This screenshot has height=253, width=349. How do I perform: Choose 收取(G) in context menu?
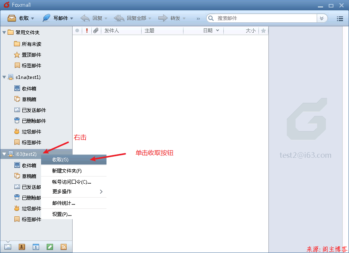coord(74,160)
